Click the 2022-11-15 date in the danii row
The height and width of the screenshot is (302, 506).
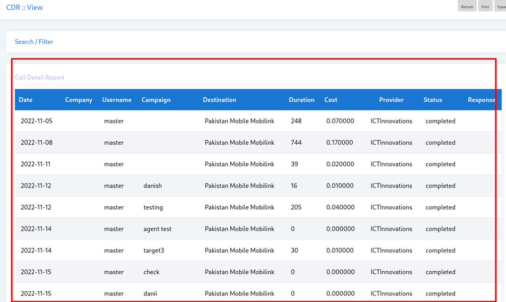(x=36, y=293)
